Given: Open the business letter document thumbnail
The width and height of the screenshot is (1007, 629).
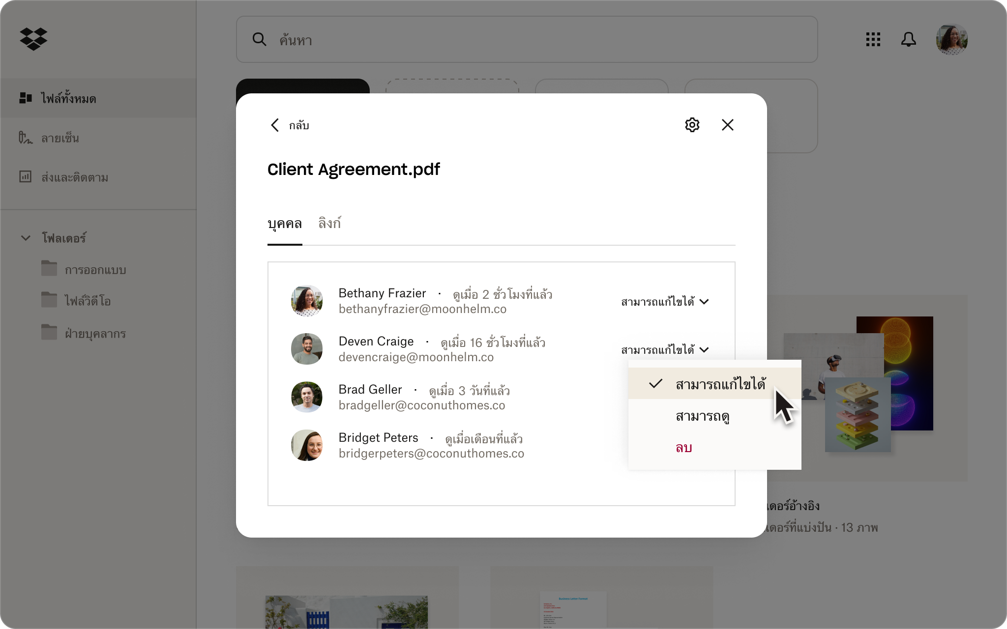Looking at the screenshot, I should (x=573, y=610).
